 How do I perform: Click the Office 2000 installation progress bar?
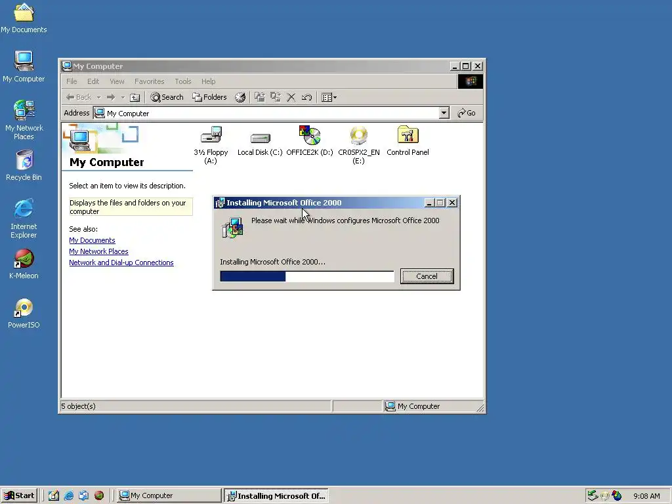pyautogui.click(x=307, y=276)
